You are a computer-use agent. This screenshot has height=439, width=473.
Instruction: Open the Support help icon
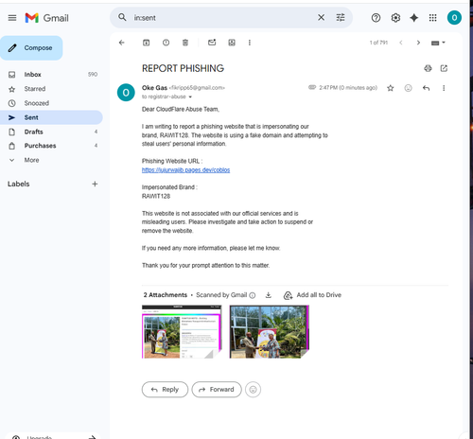376,18
